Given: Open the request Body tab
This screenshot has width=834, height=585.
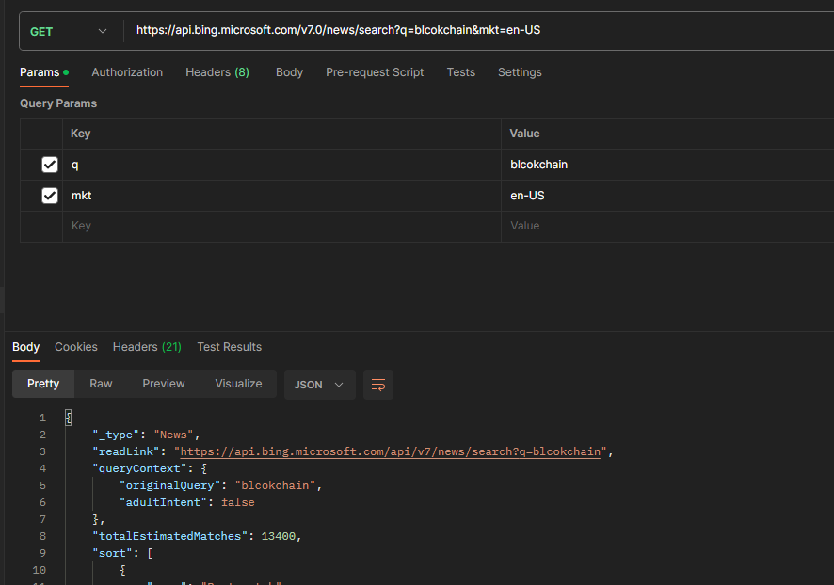Looking at the screenshot, I should [289, 72].
